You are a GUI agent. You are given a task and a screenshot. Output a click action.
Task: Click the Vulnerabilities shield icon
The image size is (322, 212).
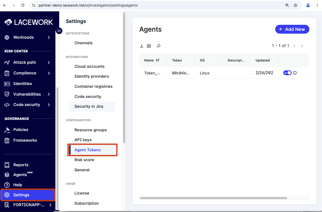pos(7,94)
